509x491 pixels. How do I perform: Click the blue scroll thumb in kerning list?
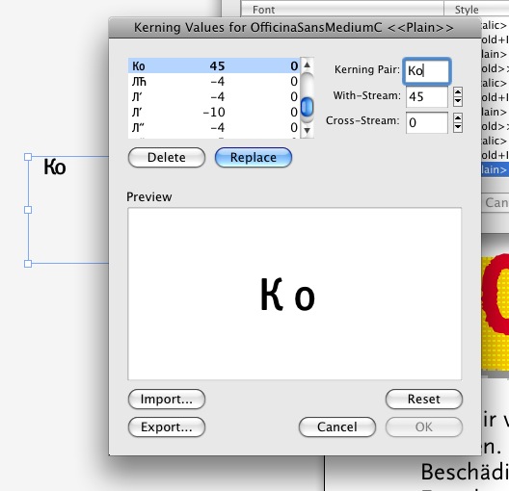tap(307, 107)
